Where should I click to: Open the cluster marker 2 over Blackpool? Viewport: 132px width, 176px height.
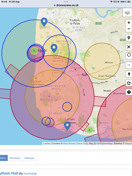tap(34, 51)
